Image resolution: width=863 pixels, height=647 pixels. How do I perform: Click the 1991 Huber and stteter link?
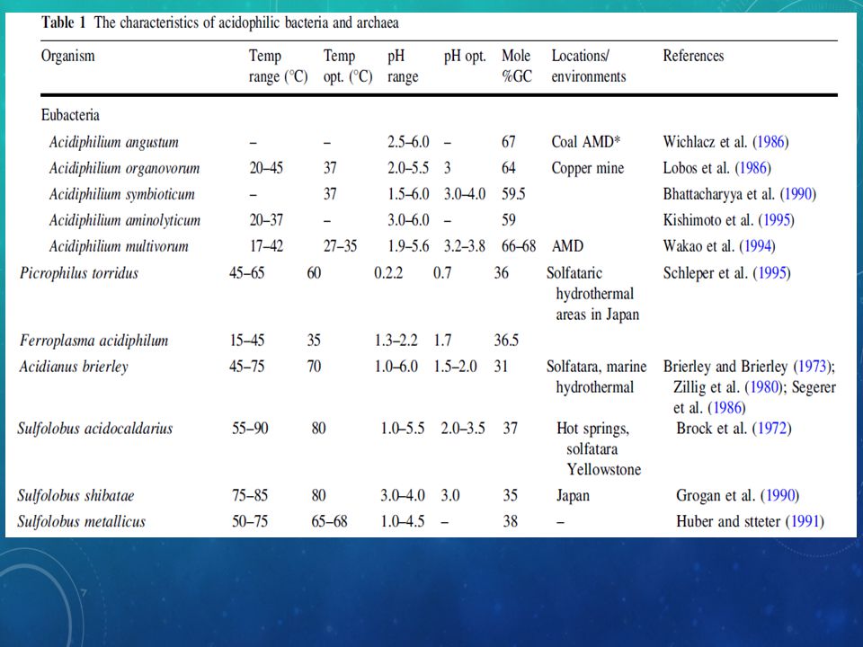(x=805, y=521)
